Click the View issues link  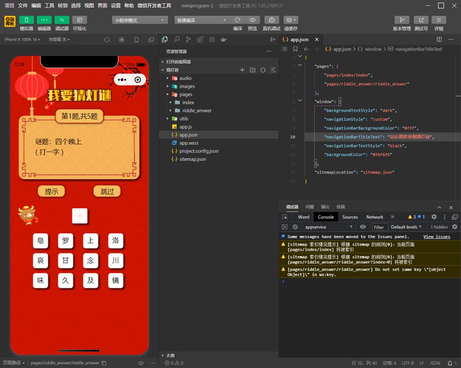(436, 237)
